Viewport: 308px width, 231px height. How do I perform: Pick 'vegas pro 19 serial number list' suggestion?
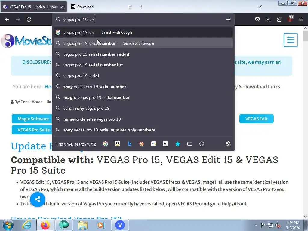pos(143,65)
